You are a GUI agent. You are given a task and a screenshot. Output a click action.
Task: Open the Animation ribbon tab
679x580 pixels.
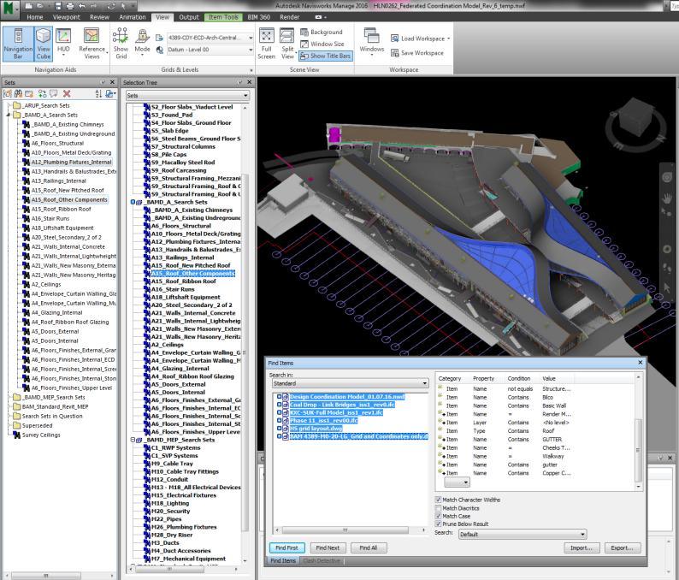(132, 17)
